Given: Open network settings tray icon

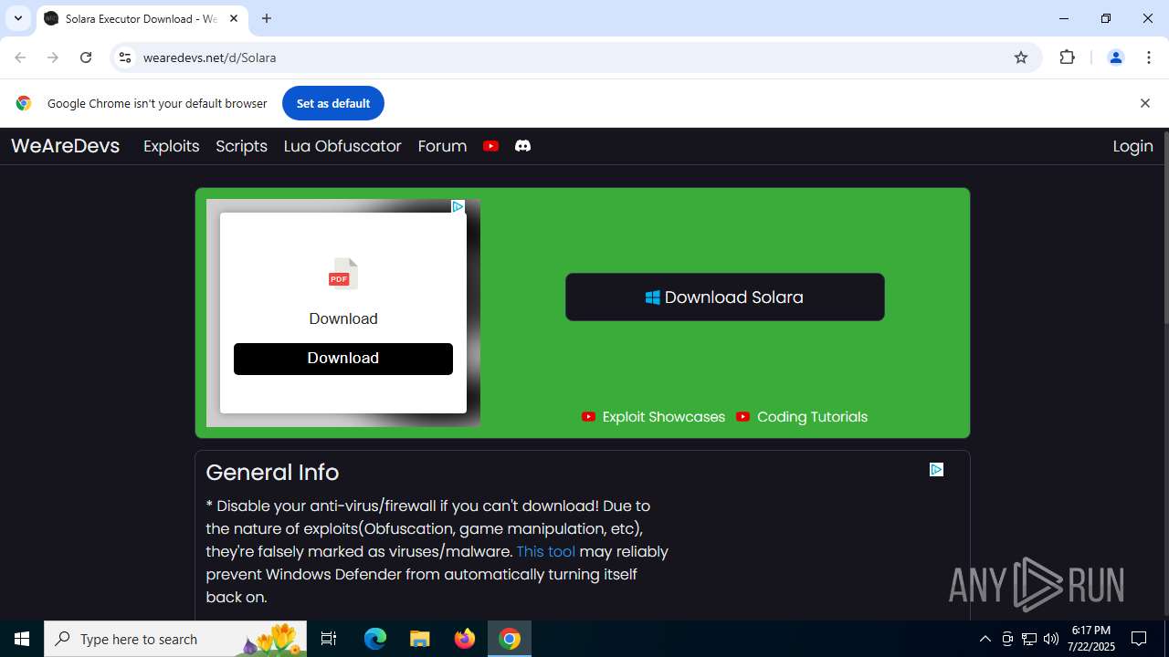Looking at the screenshot, I should [1029, 639].
